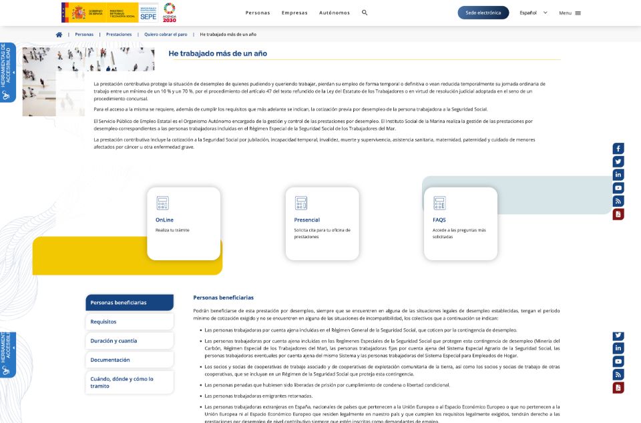Open the hamburger Menu
The width and height of the screenshot is (641, 423).
point(570,13)
